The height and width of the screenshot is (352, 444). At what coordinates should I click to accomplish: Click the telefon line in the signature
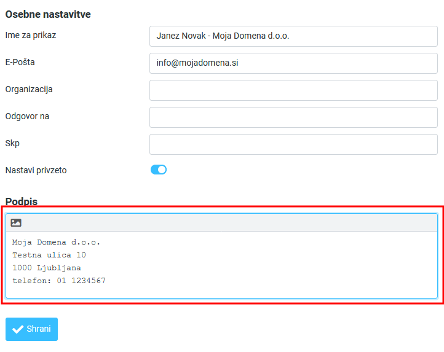[x=58, y=281]
